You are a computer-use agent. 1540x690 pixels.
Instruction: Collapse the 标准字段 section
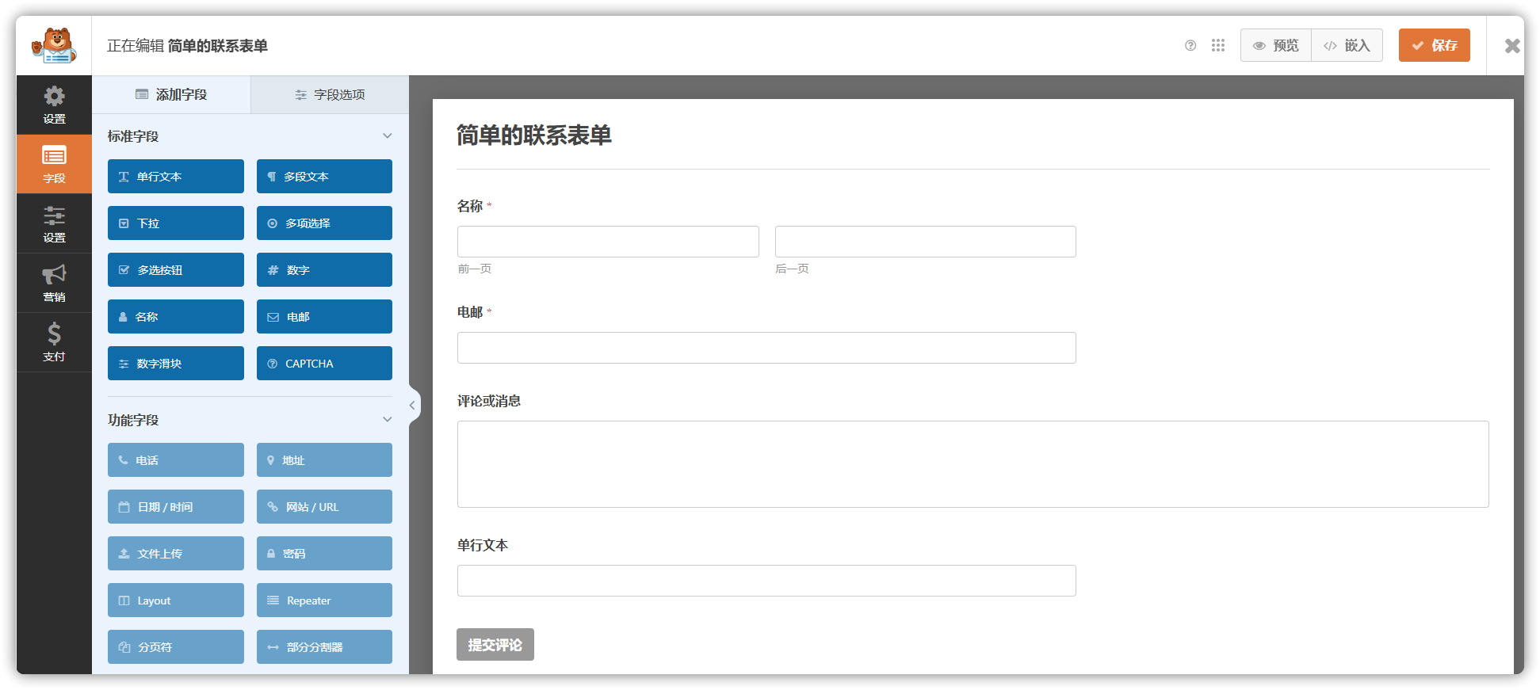click(387, 136)
